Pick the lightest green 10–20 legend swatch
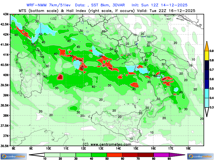The width and height of the screenshot is (214, 160). pyautogui.click(x=52, y=155)
